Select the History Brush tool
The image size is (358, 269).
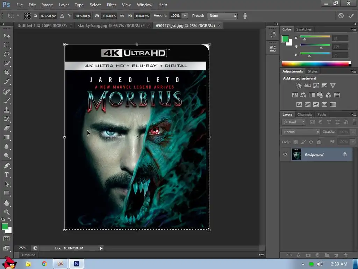tap(7, 119)
